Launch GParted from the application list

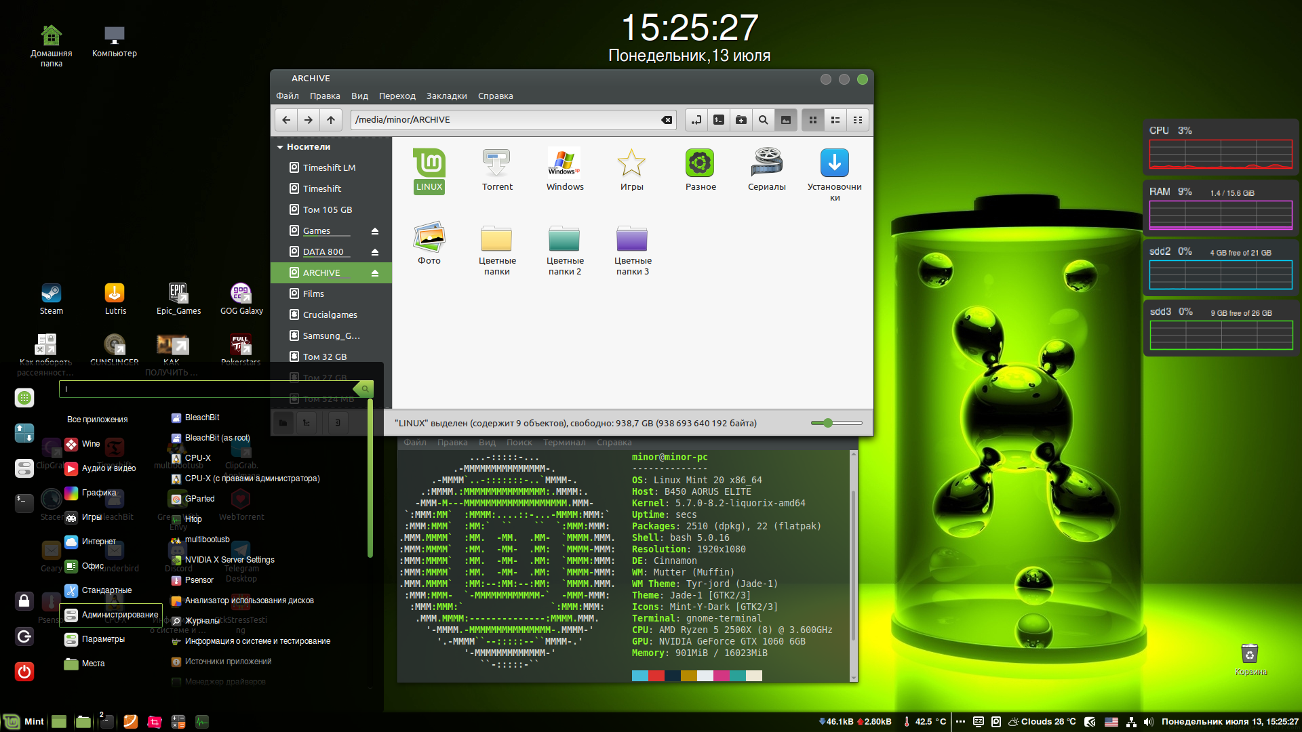[x=199, y=499]
